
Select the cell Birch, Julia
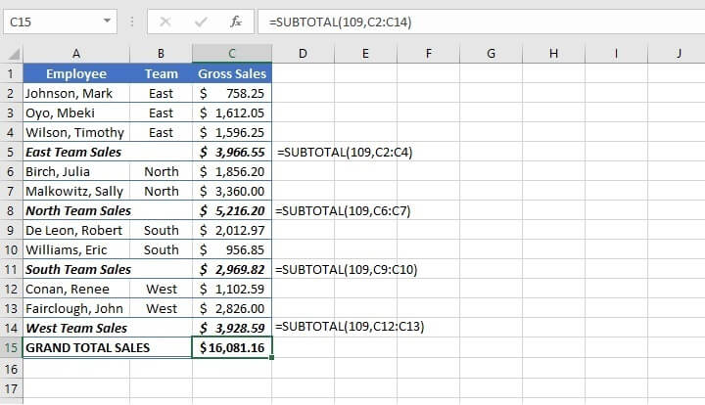click(x=76, y=171)
